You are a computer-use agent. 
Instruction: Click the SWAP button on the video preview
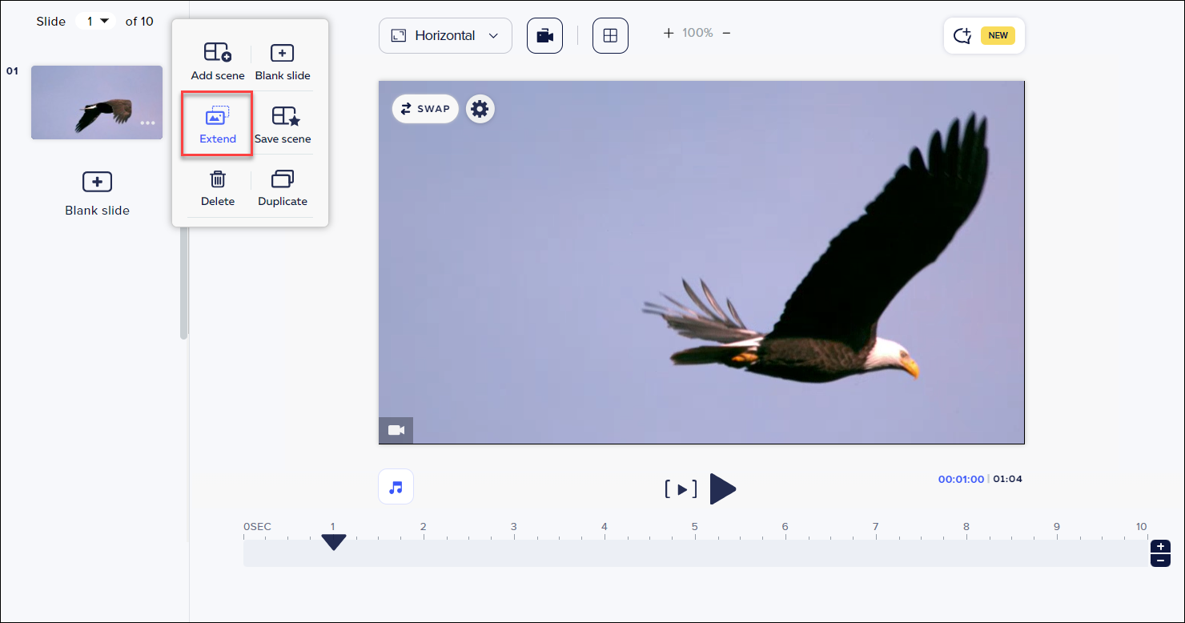(x=425, y=108)
